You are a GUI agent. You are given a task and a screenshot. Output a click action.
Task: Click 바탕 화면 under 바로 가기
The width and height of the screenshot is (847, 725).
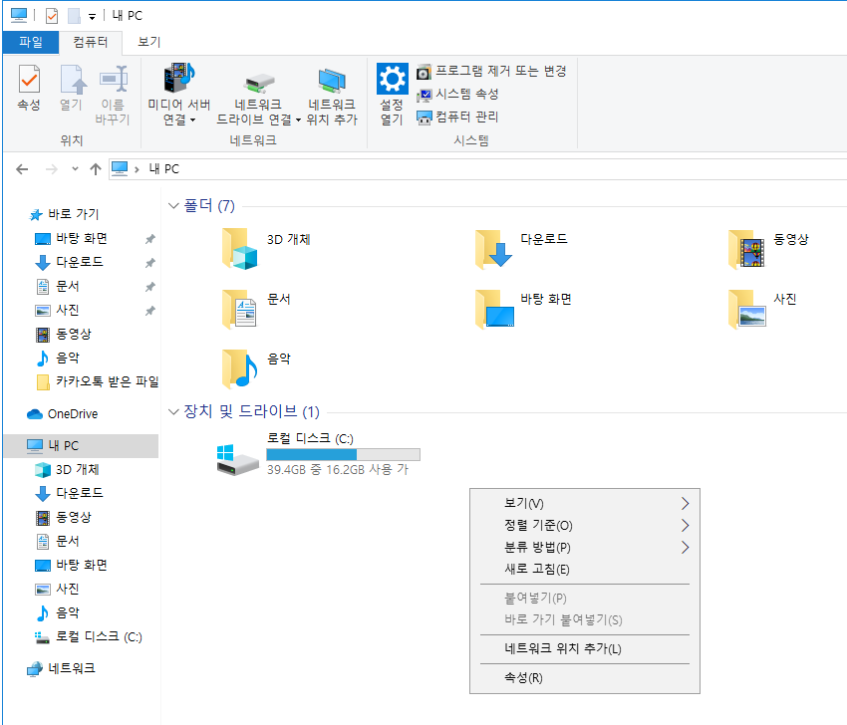(82, 239)
